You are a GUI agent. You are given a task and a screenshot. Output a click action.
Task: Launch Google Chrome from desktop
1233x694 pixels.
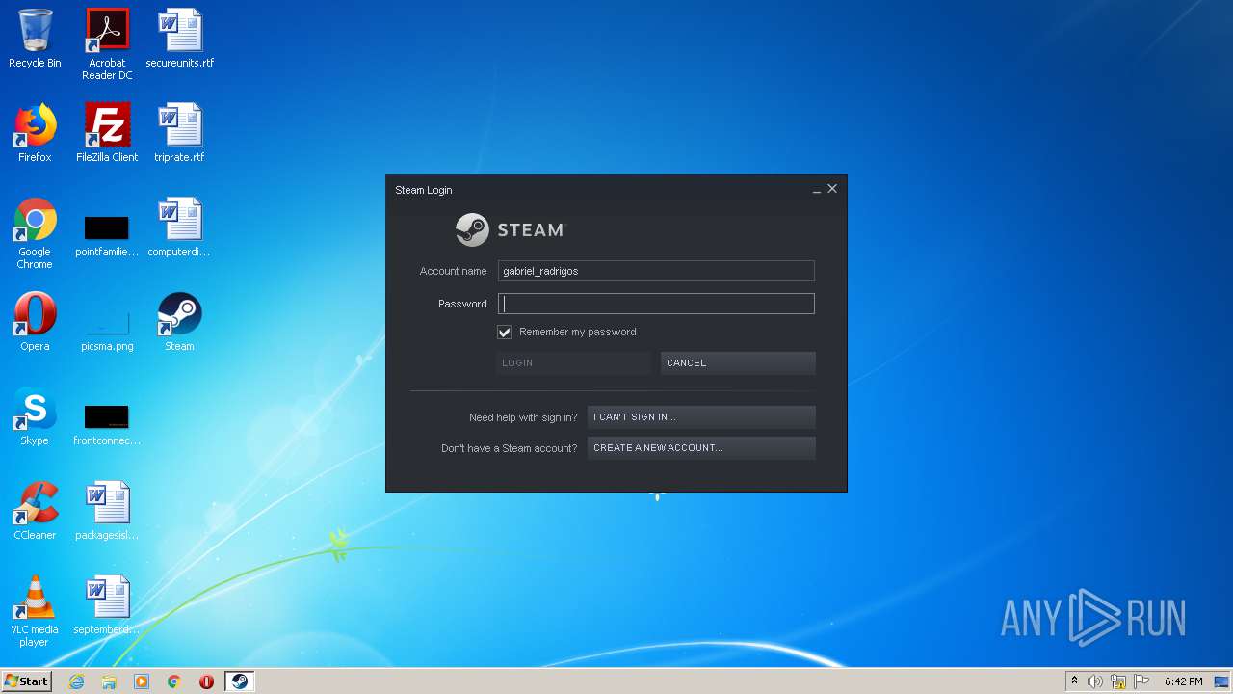35,233
